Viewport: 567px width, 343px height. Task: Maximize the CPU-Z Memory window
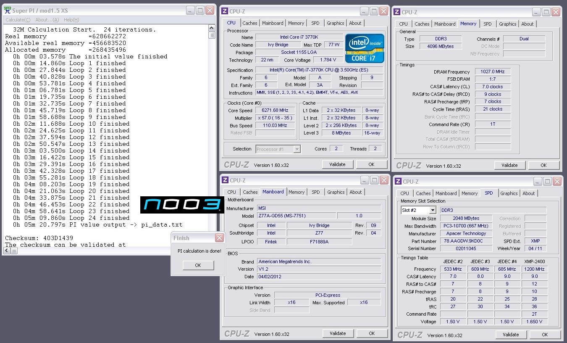(546, 12)
